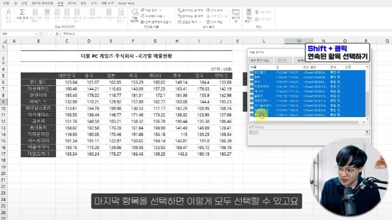Click the Refers To input field
This screenshot has width=392, height=220.
click(x=312, y=132)
